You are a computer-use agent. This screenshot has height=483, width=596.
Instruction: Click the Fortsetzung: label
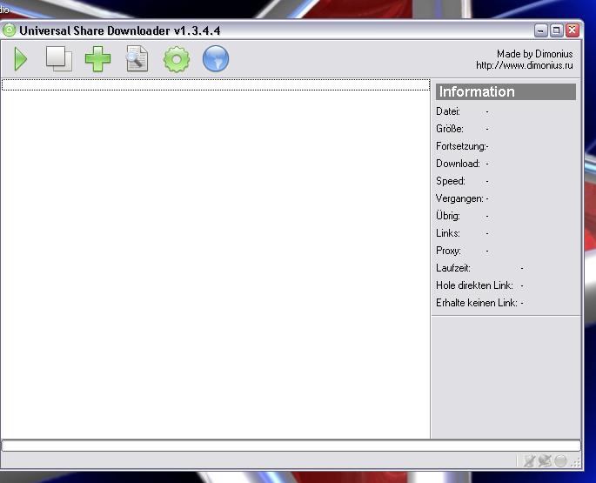point(461,146)
